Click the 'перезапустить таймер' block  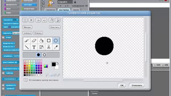click(x=11, y=69)
